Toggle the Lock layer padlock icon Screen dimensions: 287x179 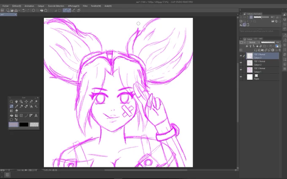pos(257,46)
